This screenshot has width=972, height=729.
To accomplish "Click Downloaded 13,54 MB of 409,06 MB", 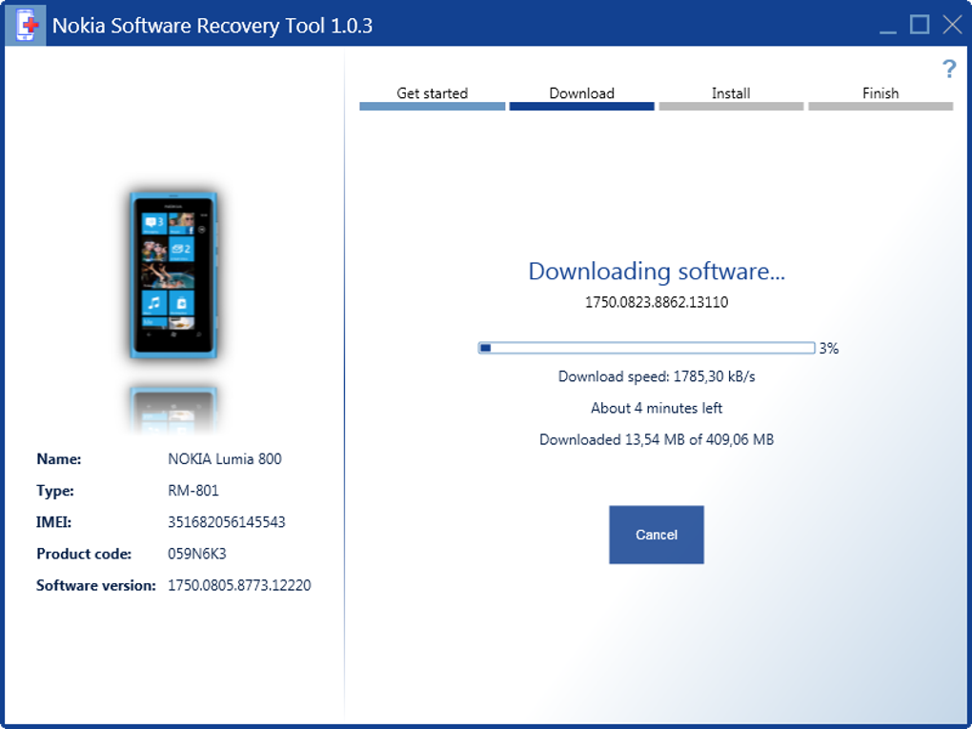I will (x=657, y=439).
